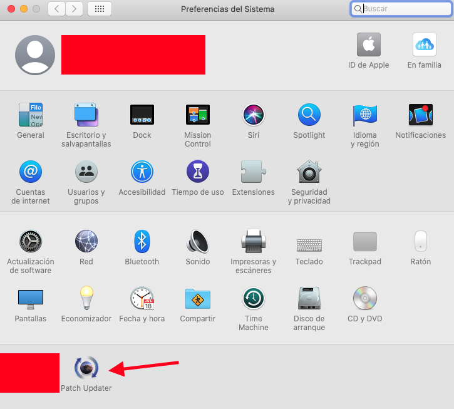Open Fecha y hora preferences
454x409 pixels.
(x=142, y=298)
